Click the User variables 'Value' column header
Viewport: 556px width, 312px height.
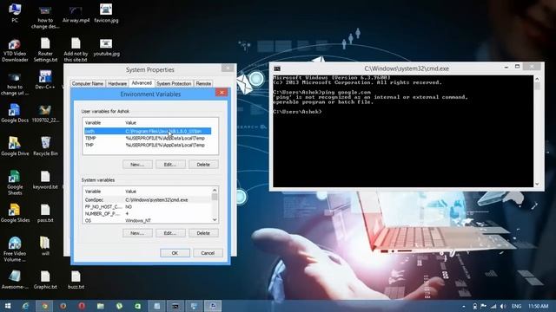pyautogui.click(x=130, y=123)
